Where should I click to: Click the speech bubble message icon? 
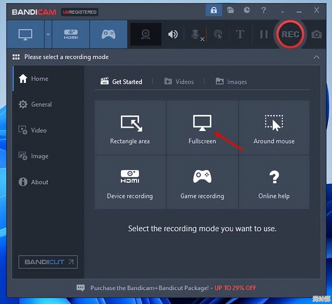[x=80, y=288]
